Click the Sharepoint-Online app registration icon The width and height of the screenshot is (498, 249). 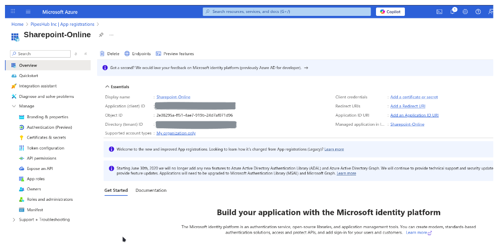point(15,37)
